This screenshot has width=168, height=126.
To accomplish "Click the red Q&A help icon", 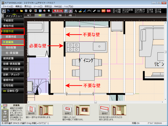I will tap(108, 11).
